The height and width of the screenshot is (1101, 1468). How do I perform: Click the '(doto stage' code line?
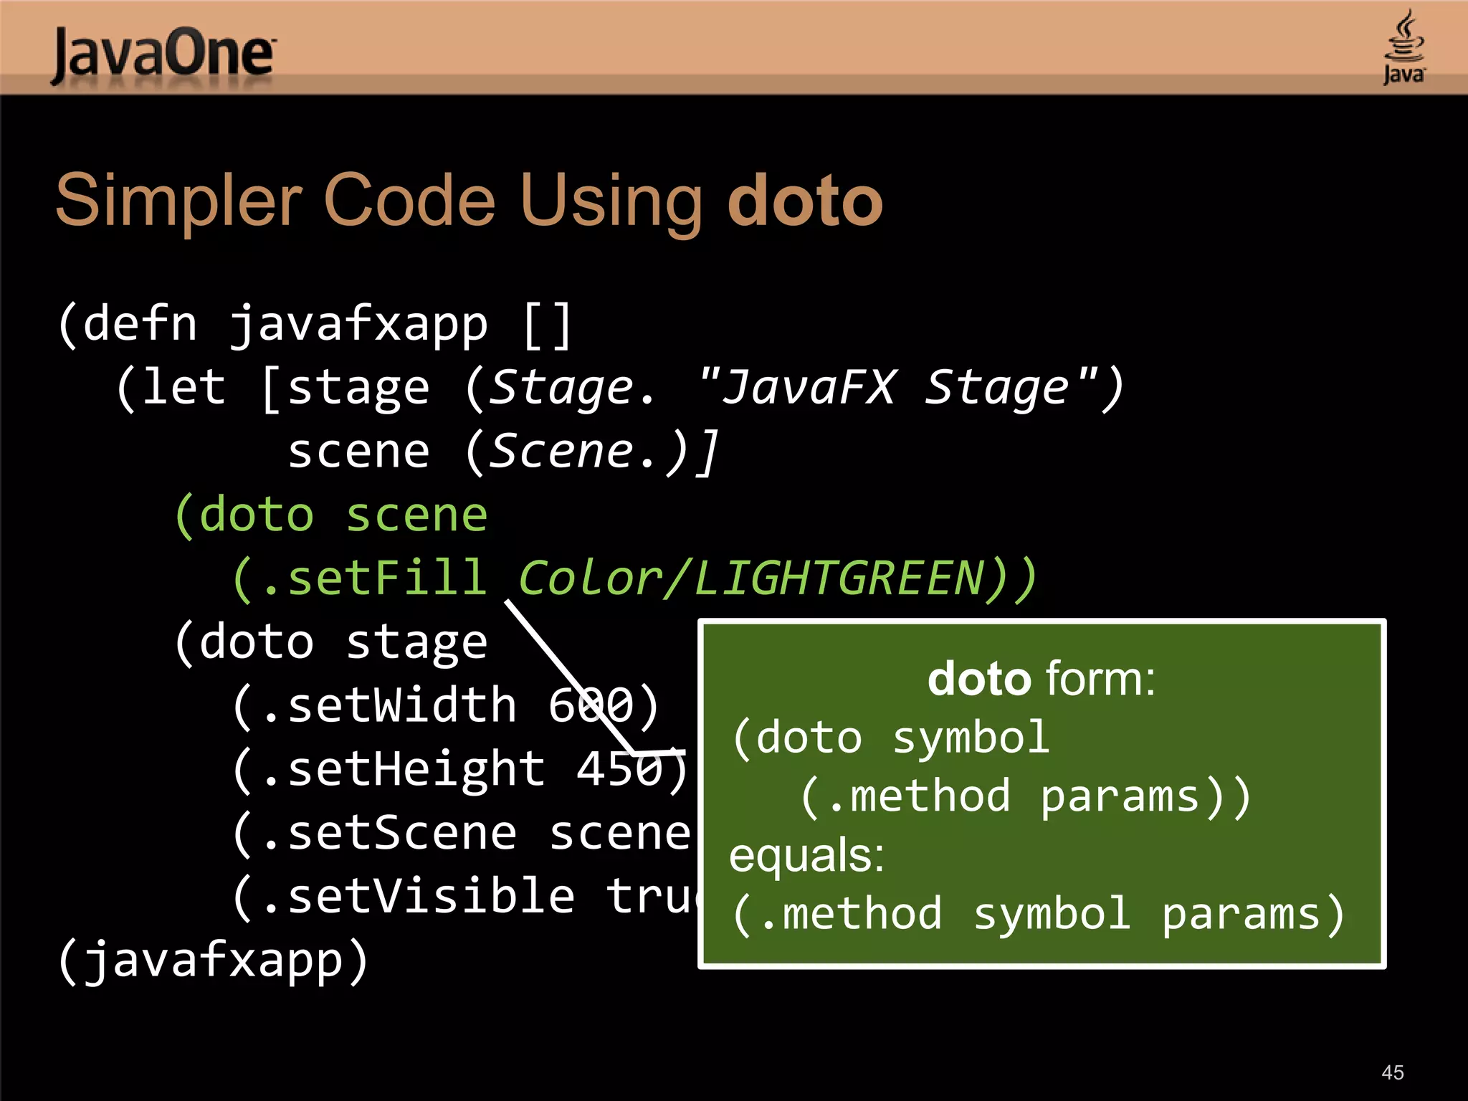(331, 642)
